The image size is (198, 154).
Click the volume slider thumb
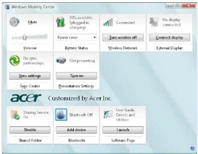tap(25, 37)
